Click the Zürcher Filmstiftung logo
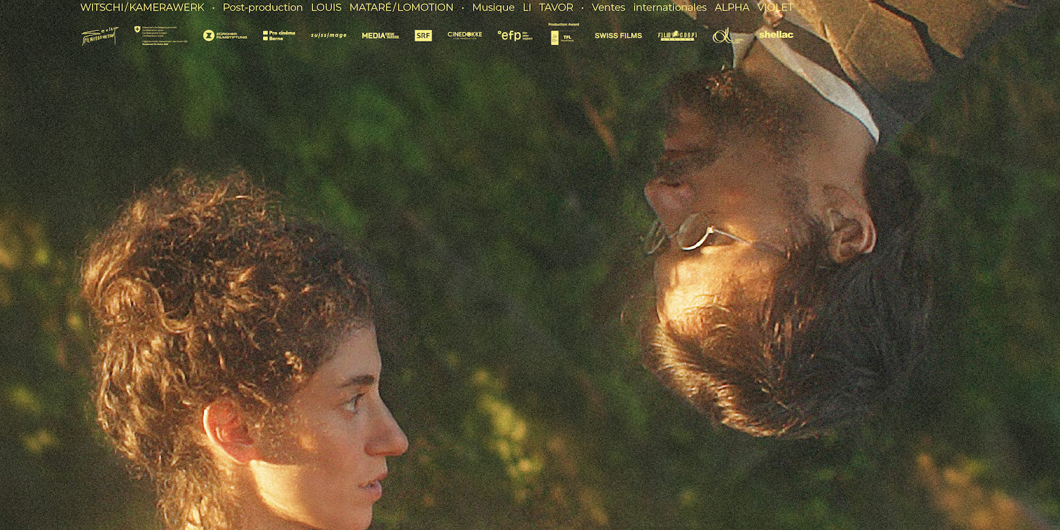1060x530 pixels. pyautogui.click(x=225, y=35)
